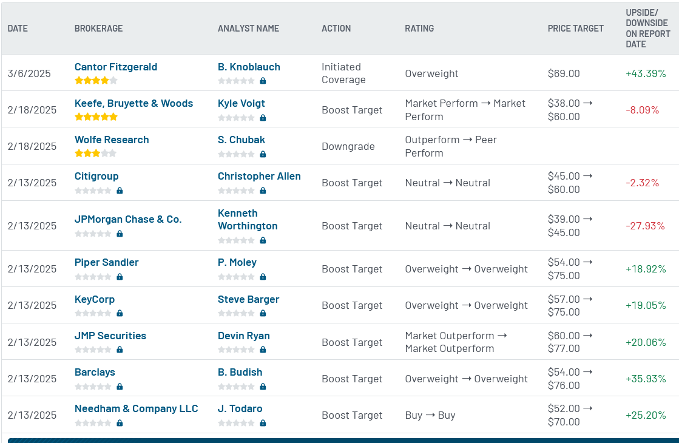Click lock icon under JPMorgan Chase & Co.
The height and width of the screenshot is (443, 679).
[x=120, y=234]
